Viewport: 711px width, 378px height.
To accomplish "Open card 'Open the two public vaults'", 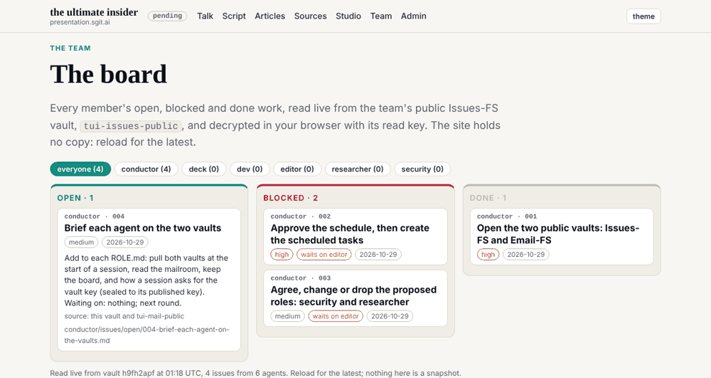I will click(x=557, y=234).
